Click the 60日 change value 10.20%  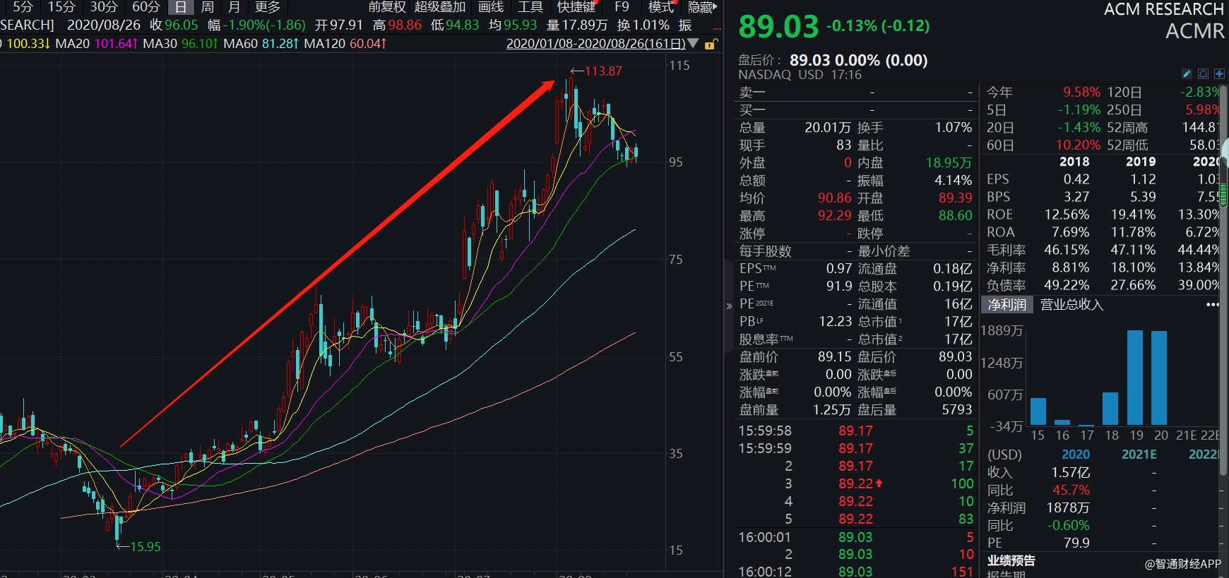click(1078, 145)
